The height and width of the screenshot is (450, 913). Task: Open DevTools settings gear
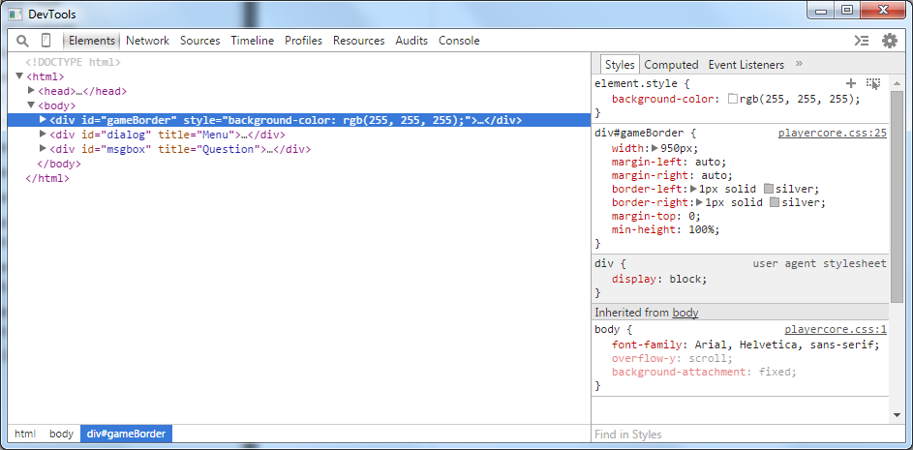[x=890, y=41]
